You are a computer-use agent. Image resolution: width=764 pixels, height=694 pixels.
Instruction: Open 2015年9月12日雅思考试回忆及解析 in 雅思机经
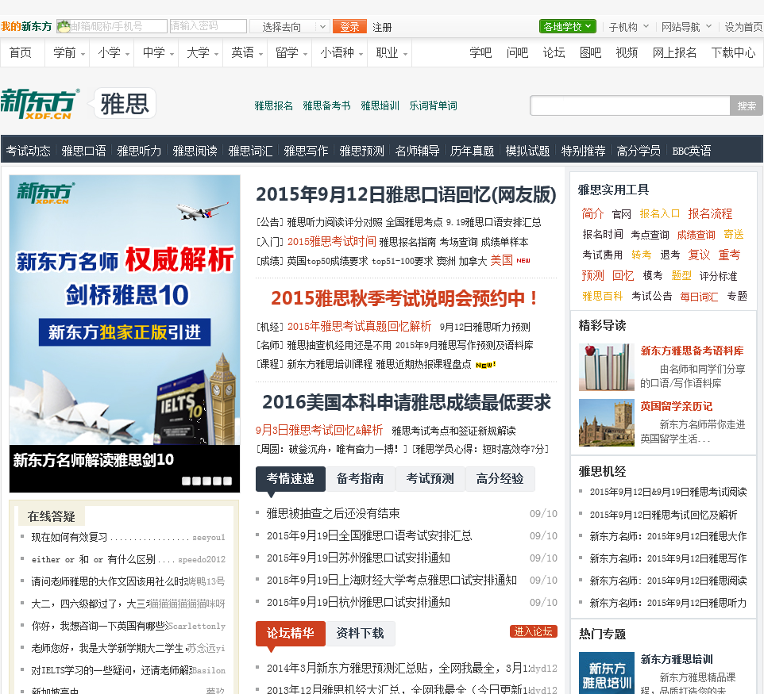click(663, 515)
